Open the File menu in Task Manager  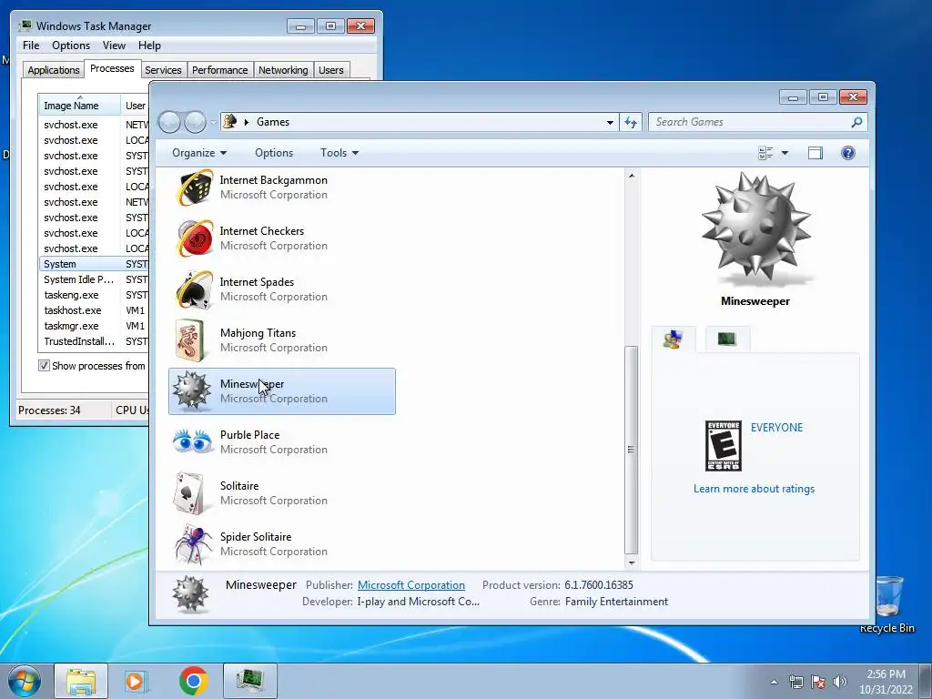31,46
